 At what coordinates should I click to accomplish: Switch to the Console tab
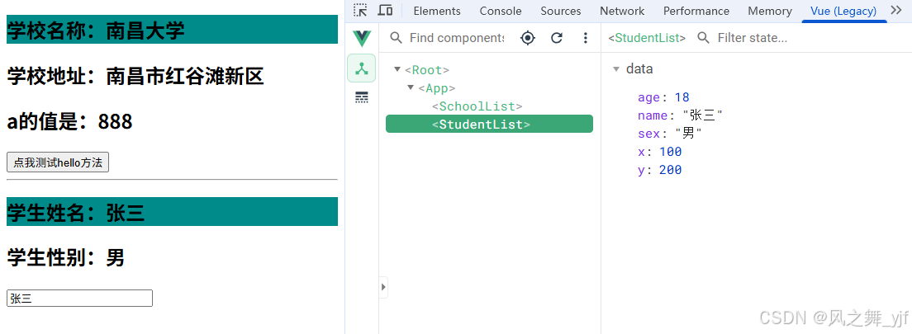pyautogui.click(x=501, y=11)
